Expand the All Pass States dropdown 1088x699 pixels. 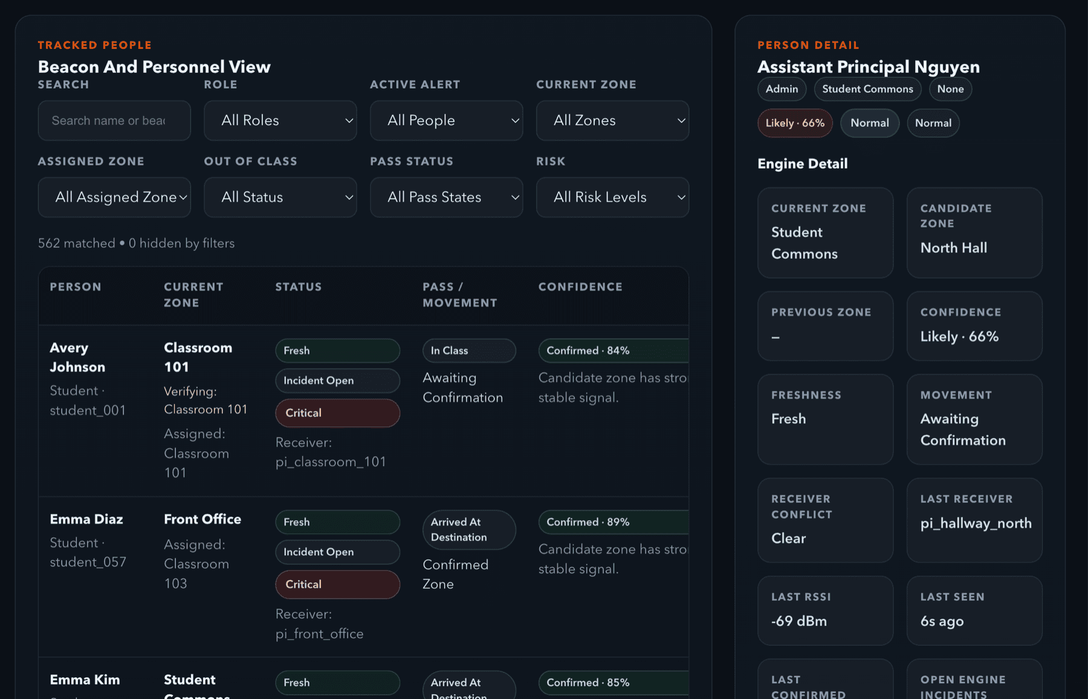pyautogui.click(x=447, y=198)
